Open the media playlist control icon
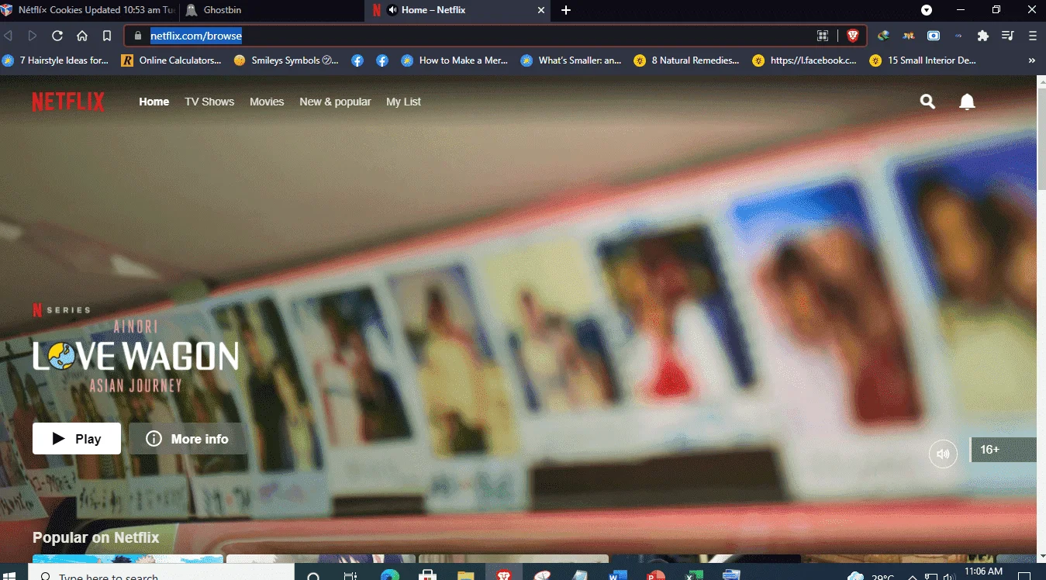The height and width of the screenshot is (580, 1046). tap(1008, 36)
